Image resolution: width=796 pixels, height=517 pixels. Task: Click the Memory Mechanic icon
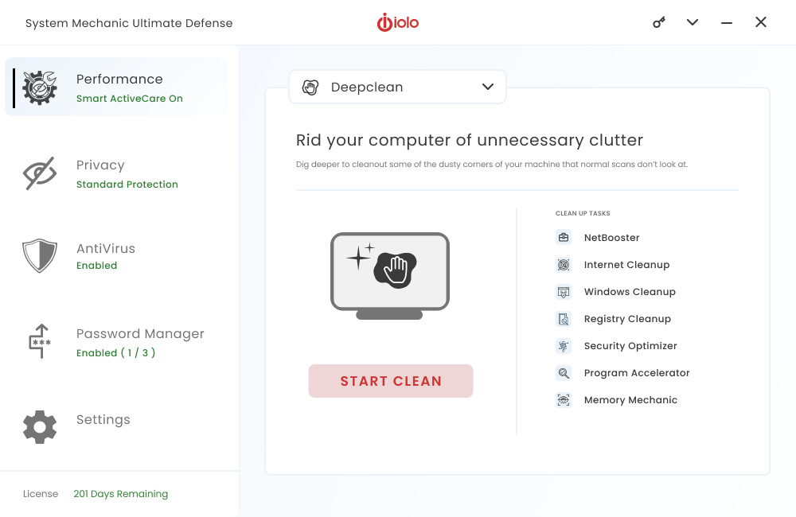[564, 400]
